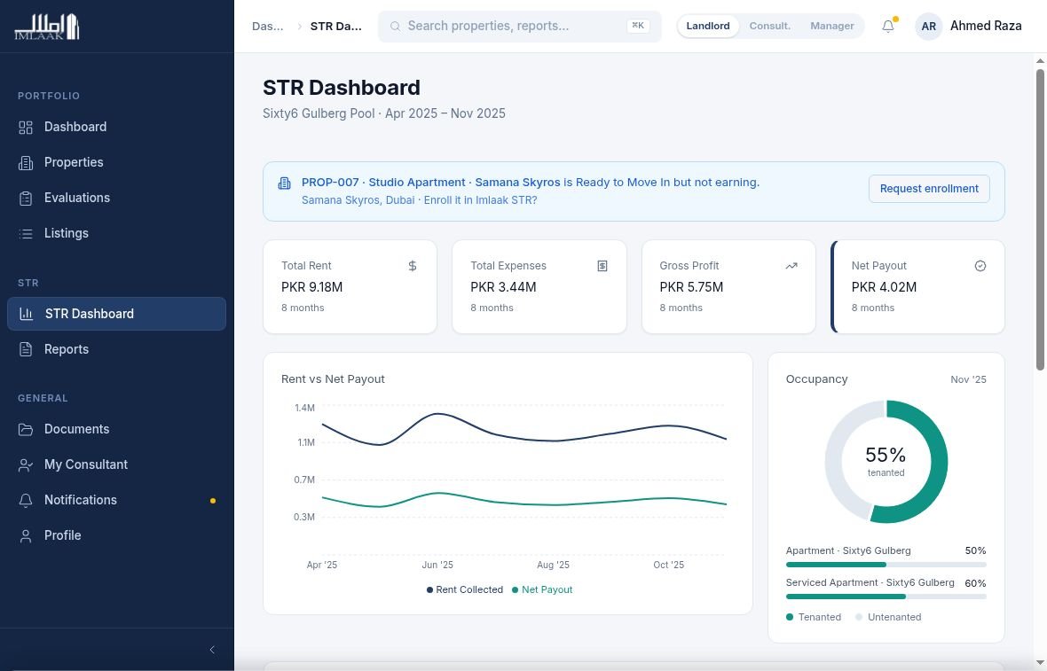The height and width of the screenshot is (671, 1047).
Task: Click the Total Rent card
Action: tap(350, 287)
